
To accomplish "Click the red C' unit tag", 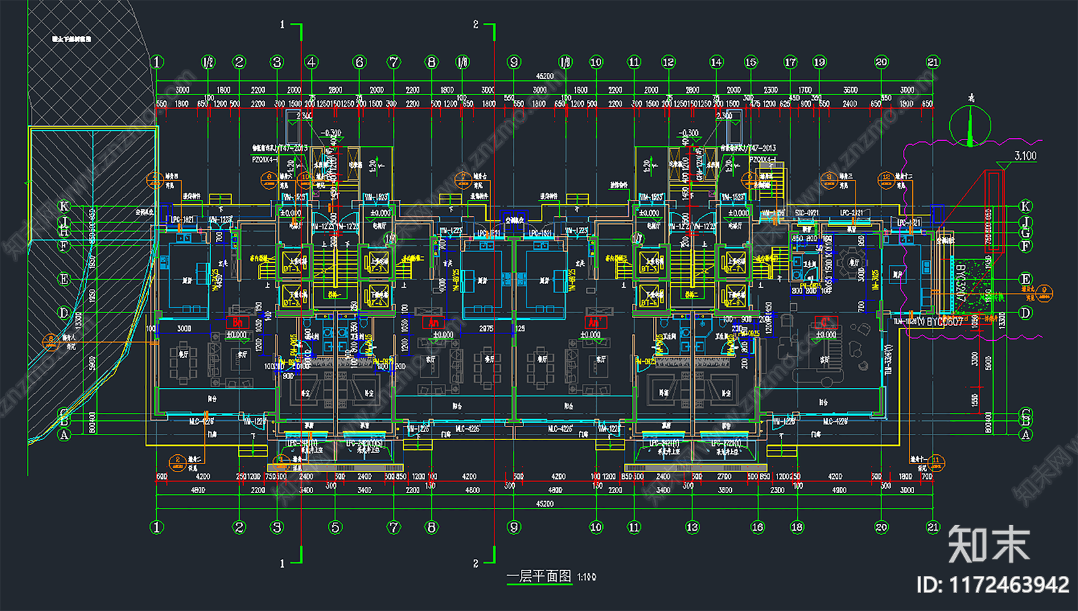I will 826,322.
